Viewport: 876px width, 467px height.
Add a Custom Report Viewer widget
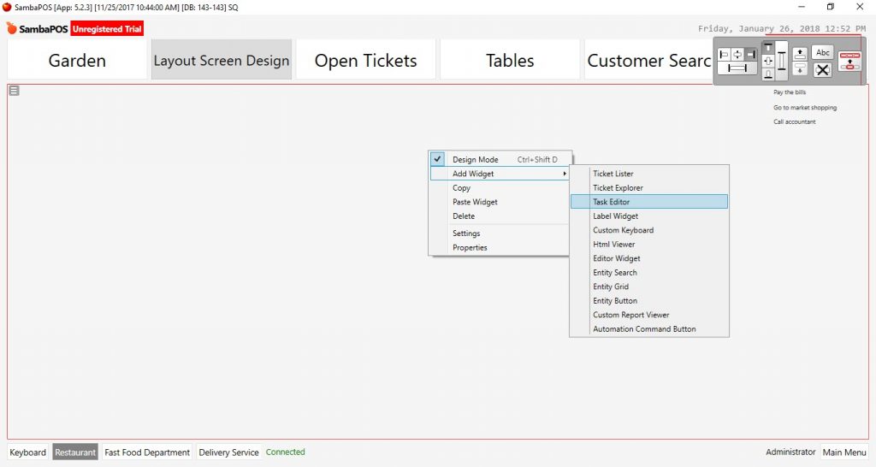pos(649,315)
